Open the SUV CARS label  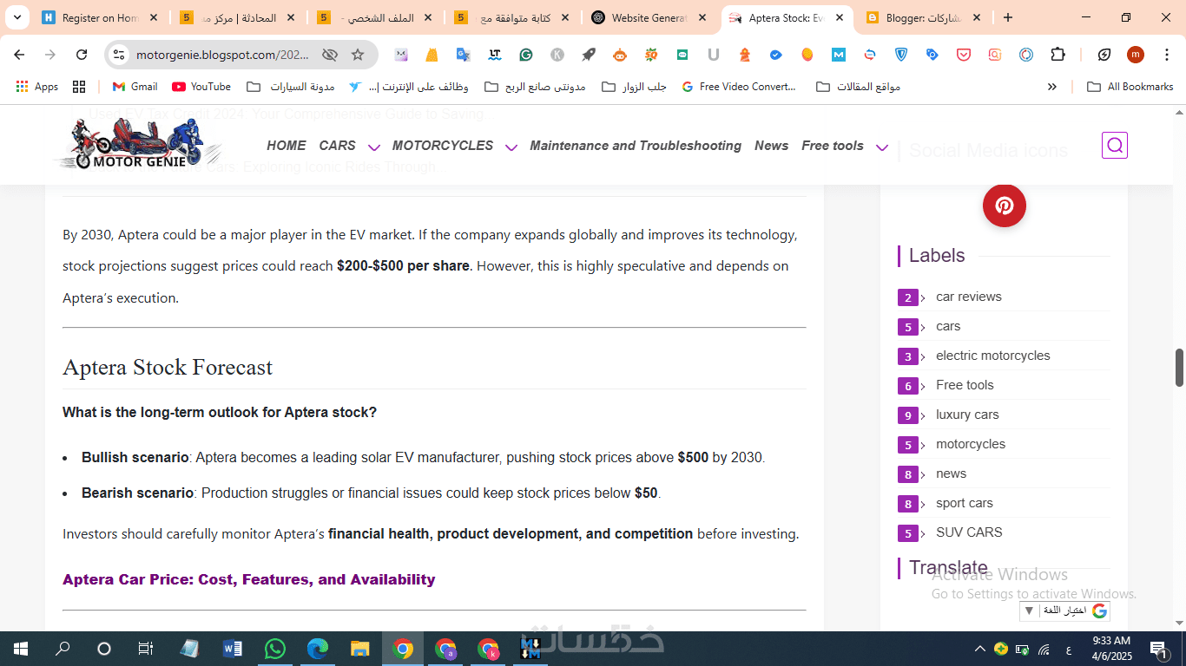click(x=969, y=532)
